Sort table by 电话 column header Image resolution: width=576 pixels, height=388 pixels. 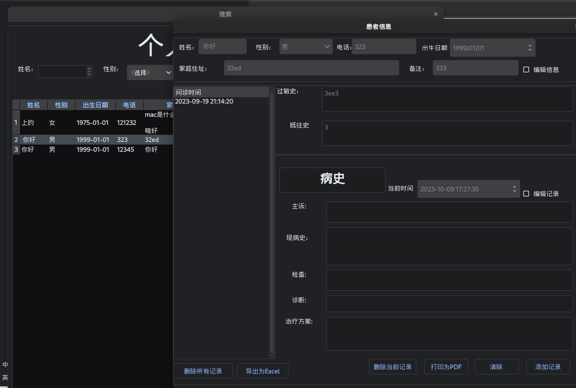(x=130, y=105)
